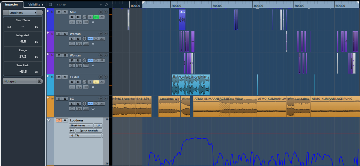Click the reset arrow beside Quick Analysis
Image resolution: width=360 pixels, height=166 pixels.
(x=72, y=131)
